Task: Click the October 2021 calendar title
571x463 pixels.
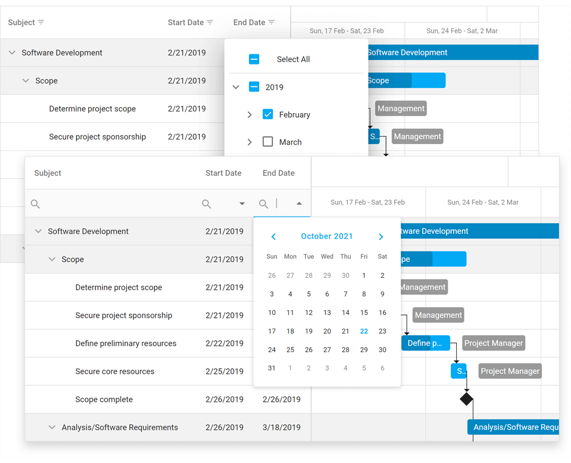Action: (x=327, y=236)
